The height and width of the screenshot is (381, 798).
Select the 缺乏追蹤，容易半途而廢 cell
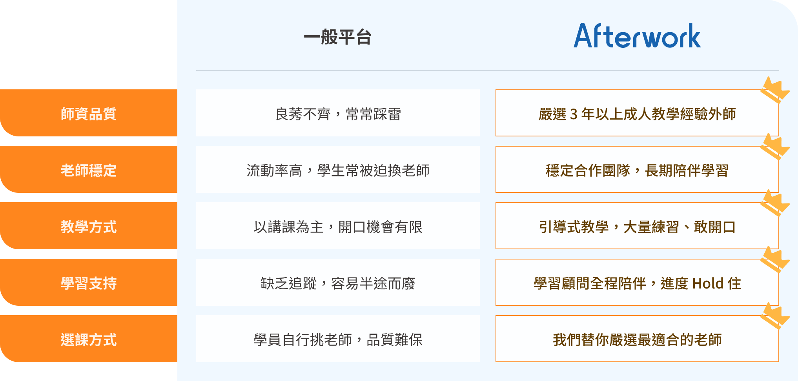(x=338, y=283)
